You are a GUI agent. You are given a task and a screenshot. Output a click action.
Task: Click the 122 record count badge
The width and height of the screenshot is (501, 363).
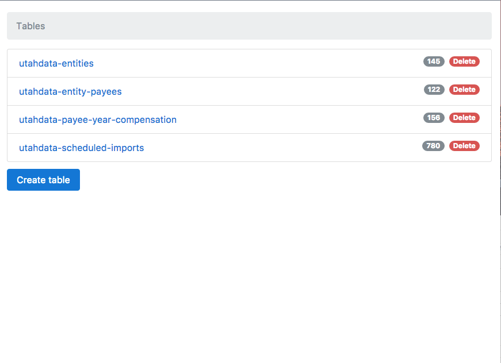pyautogui.click(x=433, y=90)
